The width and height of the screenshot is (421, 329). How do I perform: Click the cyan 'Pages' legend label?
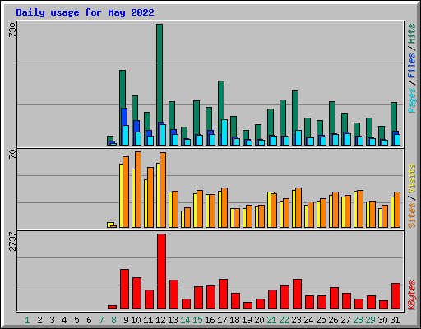[x=412, y=100]
